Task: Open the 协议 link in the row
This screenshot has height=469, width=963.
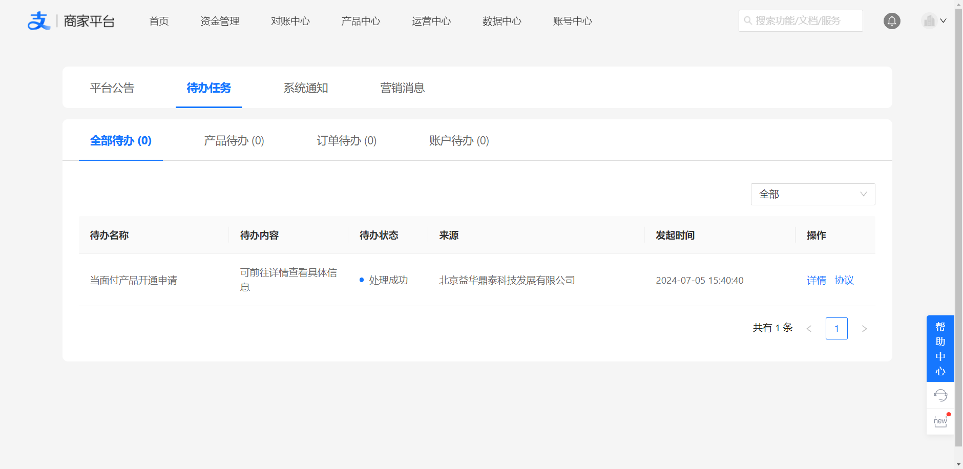Action: point(844,280)
